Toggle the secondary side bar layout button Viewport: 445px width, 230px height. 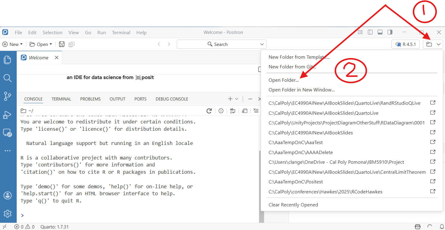(390, 32)
